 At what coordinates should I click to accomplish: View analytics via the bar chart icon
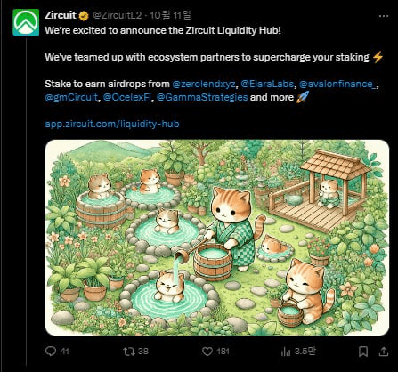(x=286, y=352)
